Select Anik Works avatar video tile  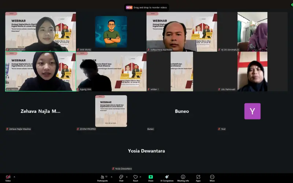(111, 31)
